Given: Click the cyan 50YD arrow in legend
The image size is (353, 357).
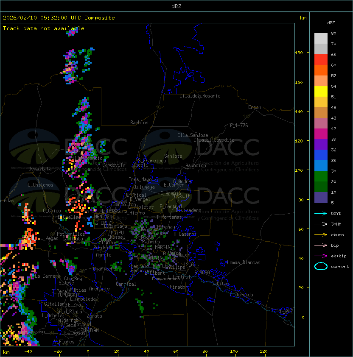Looking at the screenshot, I should pos(321,214).
